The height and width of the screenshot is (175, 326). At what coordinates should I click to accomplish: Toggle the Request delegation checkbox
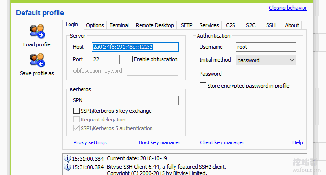[76, 120]
